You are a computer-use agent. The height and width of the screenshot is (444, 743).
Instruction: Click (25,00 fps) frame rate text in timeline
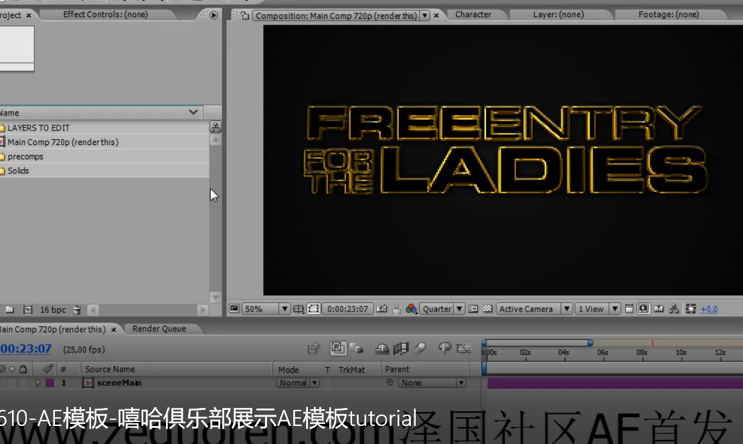coord(84,349)
